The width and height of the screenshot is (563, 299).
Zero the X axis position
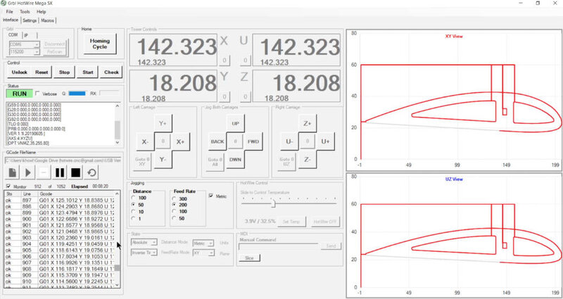(224, 60)
